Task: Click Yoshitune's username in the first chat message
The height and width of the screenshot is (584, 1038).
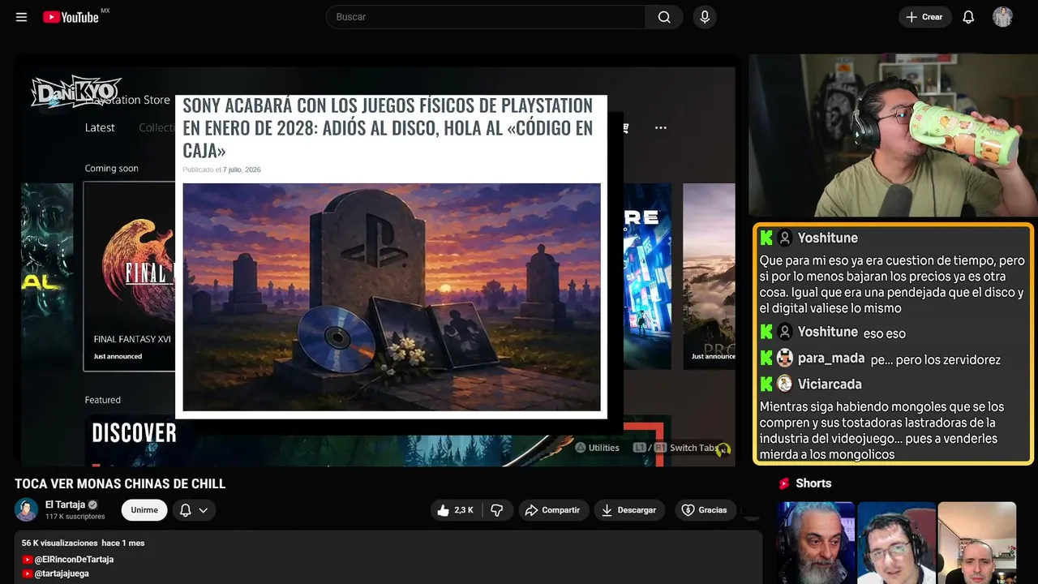Action: 827,238
